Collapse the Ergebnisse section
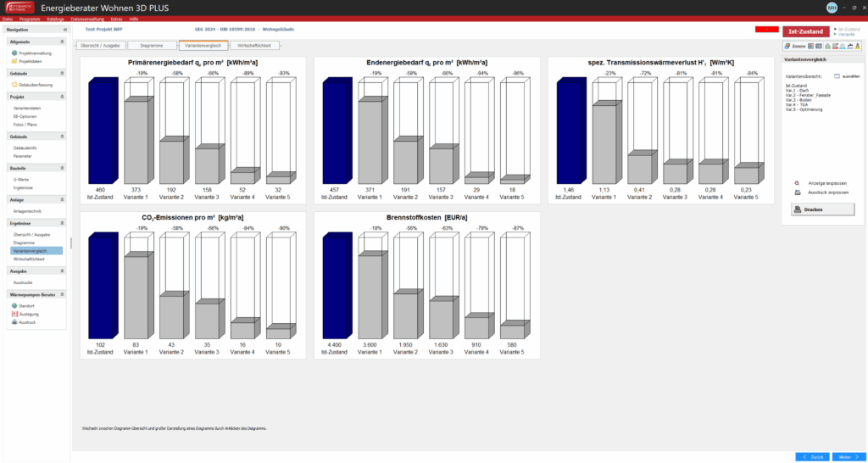 tap(64, 223)
